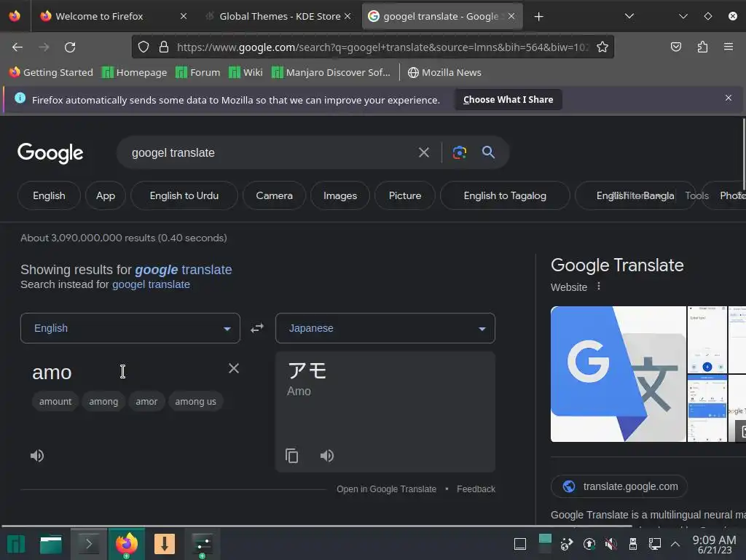
Task: Filter results by the App chip
Action: point(106,195)
